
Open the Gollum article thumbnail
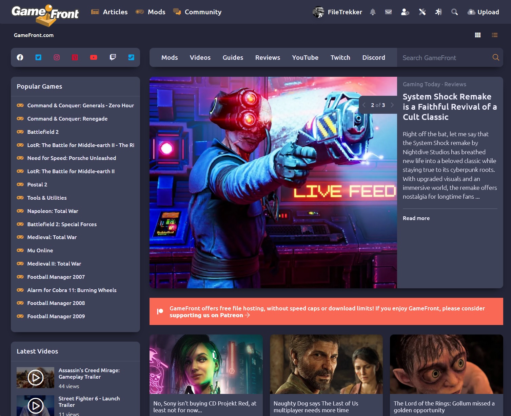point(447,364)
